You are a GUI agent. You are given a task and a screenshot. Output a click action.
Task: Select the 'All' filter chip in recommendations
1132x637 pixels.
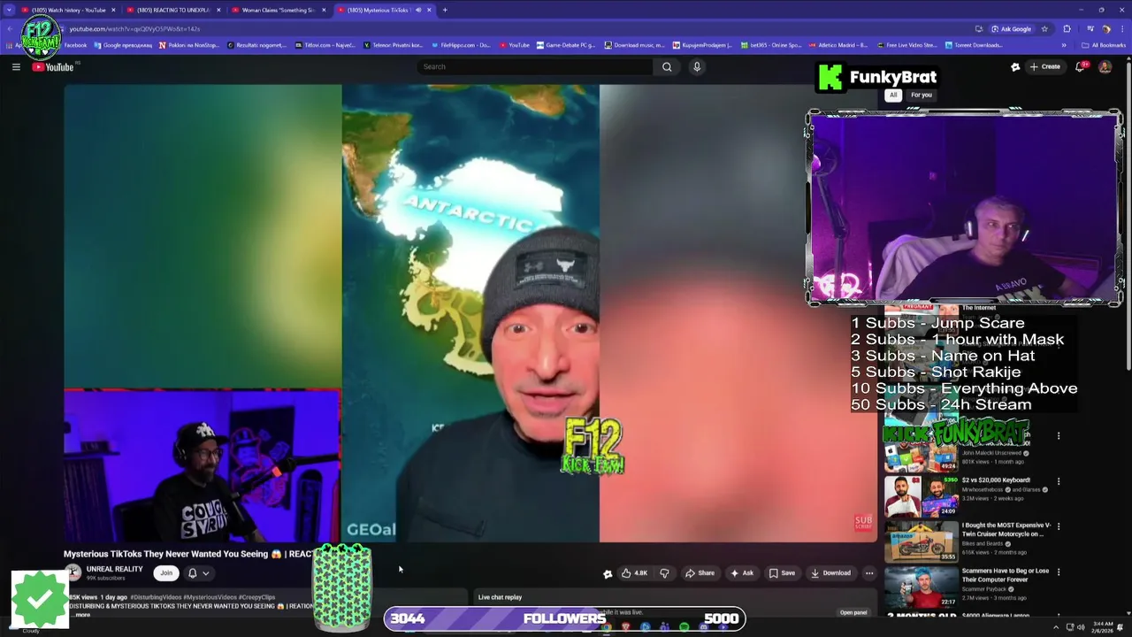tap(893, 95)
